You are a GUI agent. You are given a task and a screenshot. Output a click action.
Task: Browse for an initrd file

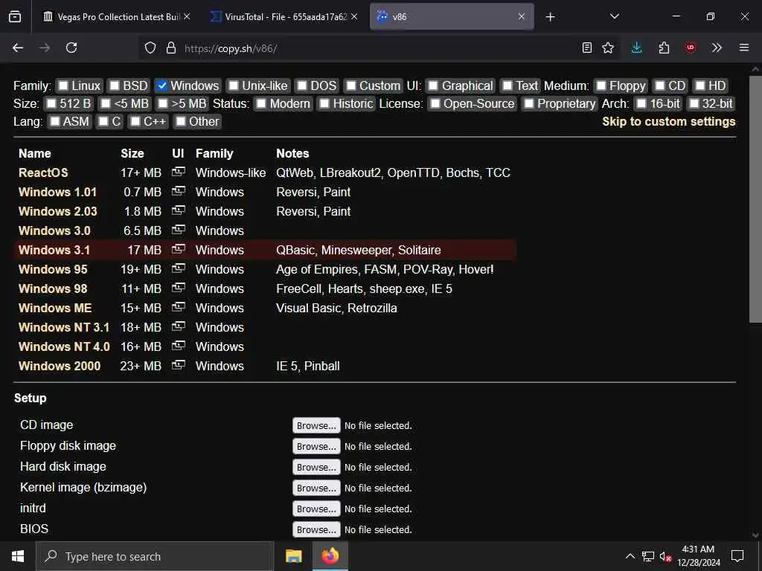pyautogui.click(x=316, y=509)
